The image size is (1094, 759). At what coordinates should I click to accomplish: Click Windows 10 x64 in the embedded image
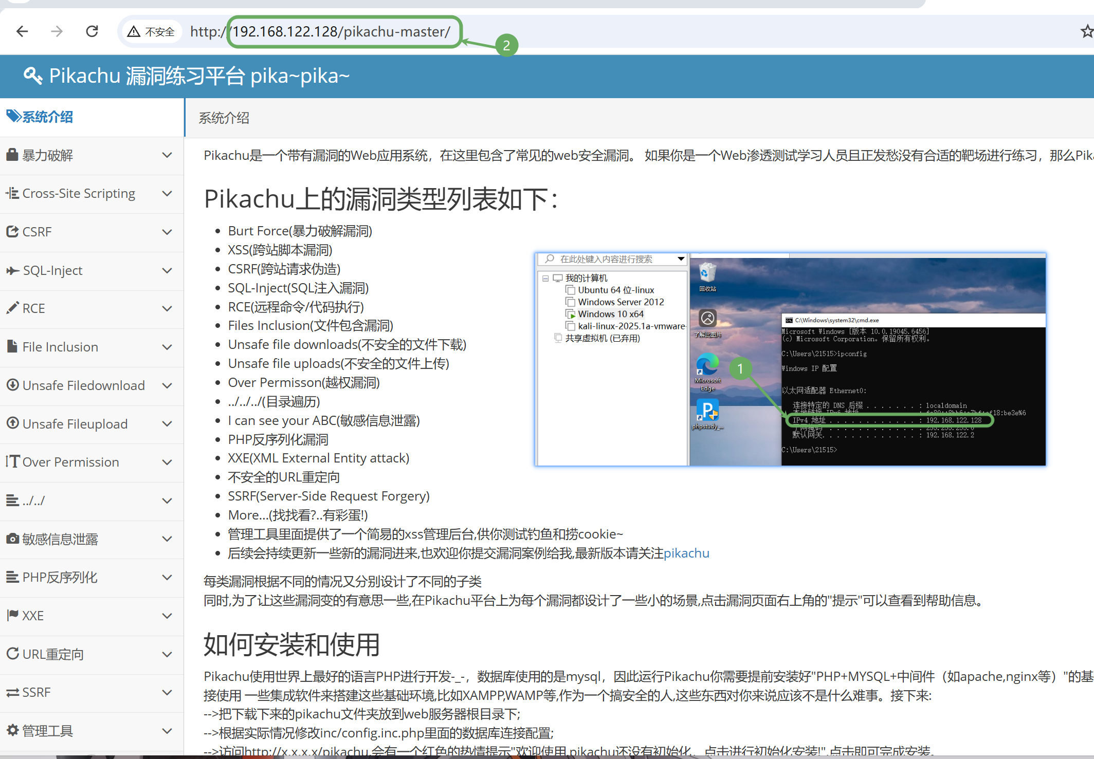610,314
